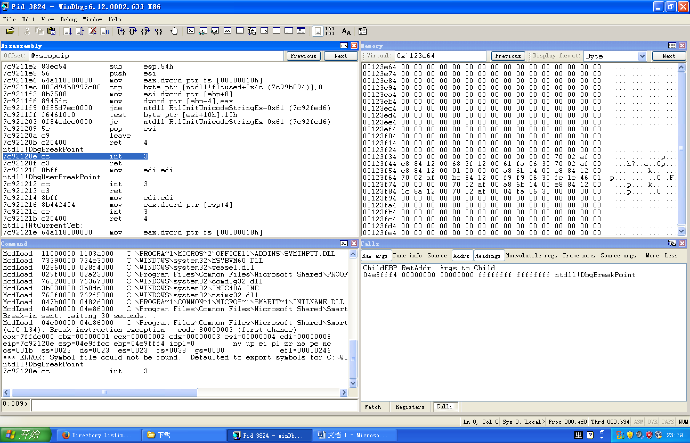The height and width of the screenshot is (443, 690).
Task: Open the Calls panel's toolbar menu icon
Action: tap(672, 243)
